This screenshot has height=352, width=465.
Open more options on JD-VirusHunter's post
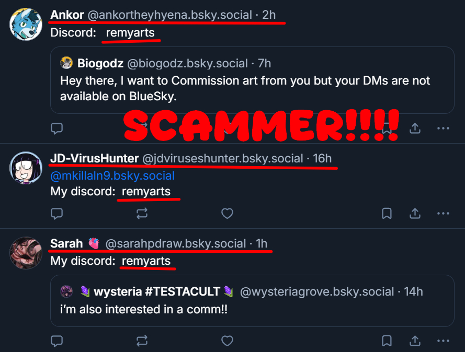[x=443, y=213]
